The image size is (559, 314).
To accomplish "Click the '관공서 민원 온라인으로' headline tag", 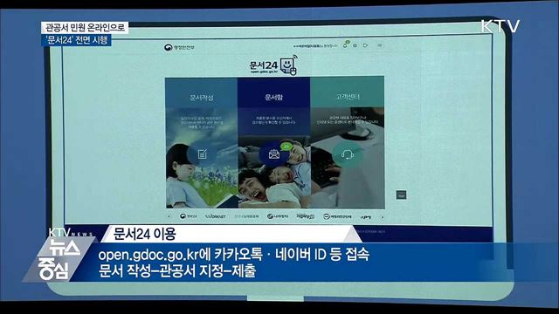I will [85, 27].
